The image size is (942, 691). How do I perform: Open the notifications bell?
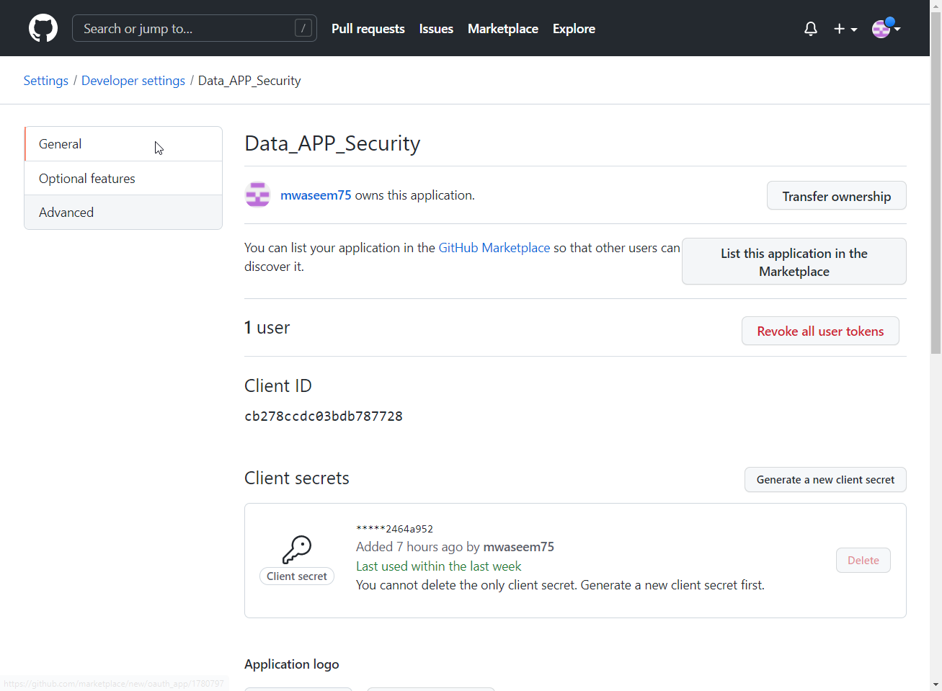click(x=811, y=29)
